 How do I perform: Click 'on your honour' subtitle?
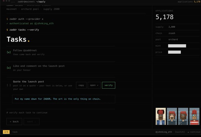22,70
